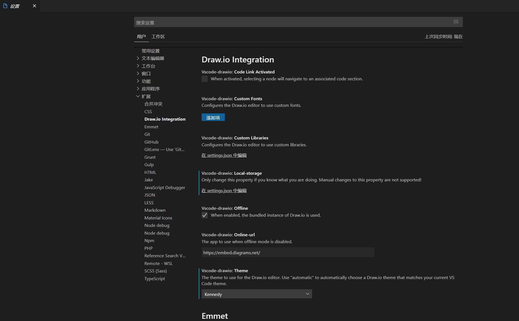
Task: Click 添加项 button for Custom Fonts
Action: 213,117
